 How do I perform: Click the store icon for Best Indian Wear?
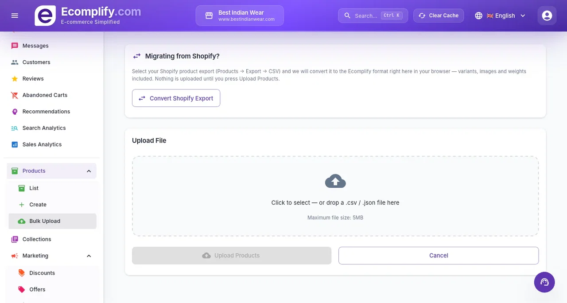[209, 16]
